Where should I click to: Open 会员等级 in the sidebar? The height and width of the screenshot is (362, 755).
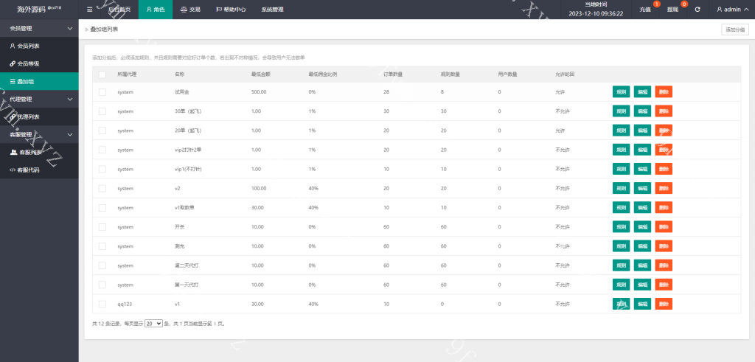coord(39,63)
